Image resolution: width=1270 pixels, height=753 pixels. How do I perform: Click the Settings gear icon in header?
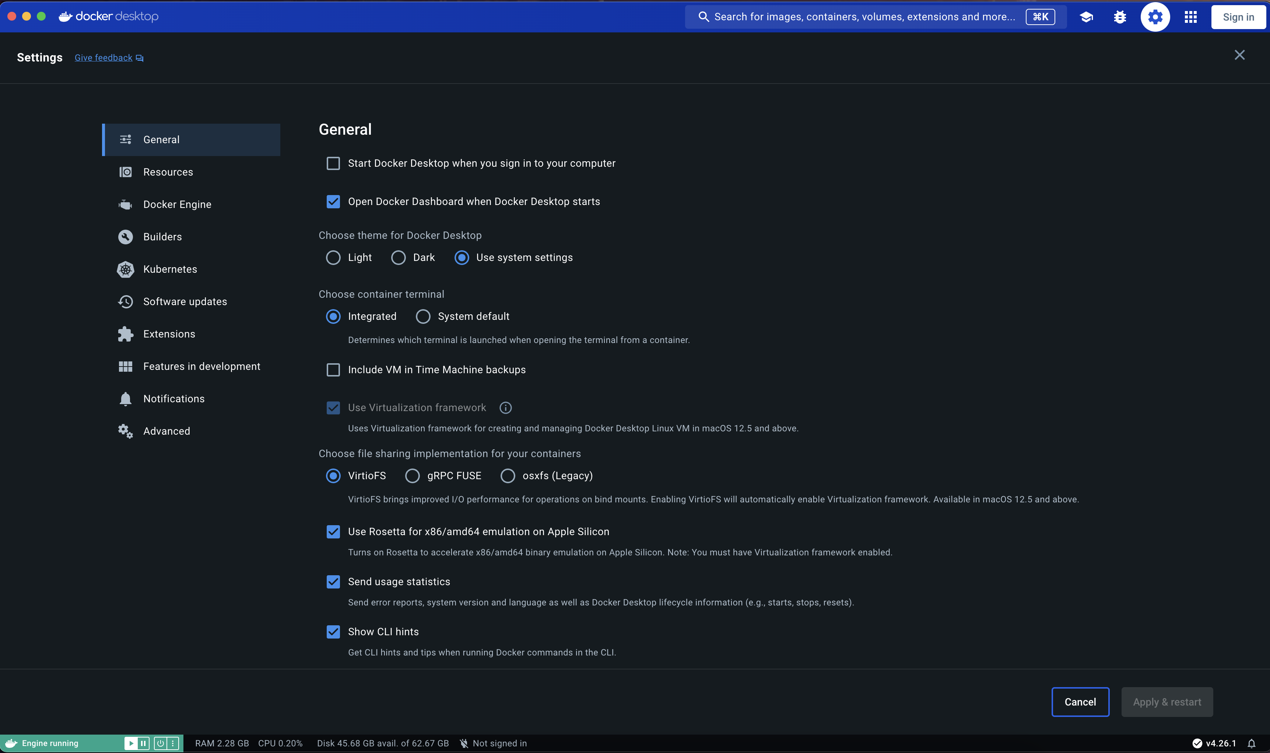click(1155, 17)
